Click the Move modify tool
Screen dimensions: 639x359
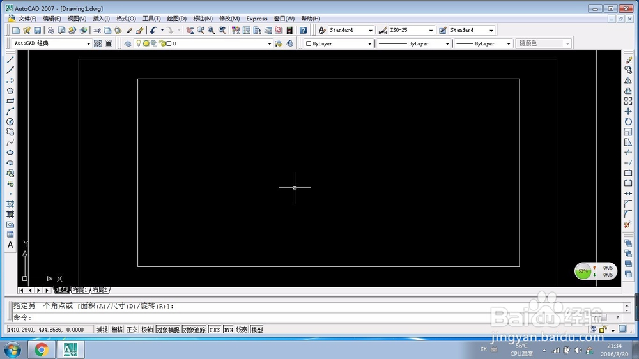(x=628, y=111)
